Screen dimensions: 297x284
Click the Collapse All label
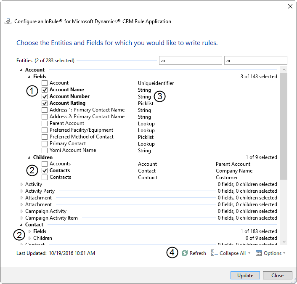pos(232,253)
